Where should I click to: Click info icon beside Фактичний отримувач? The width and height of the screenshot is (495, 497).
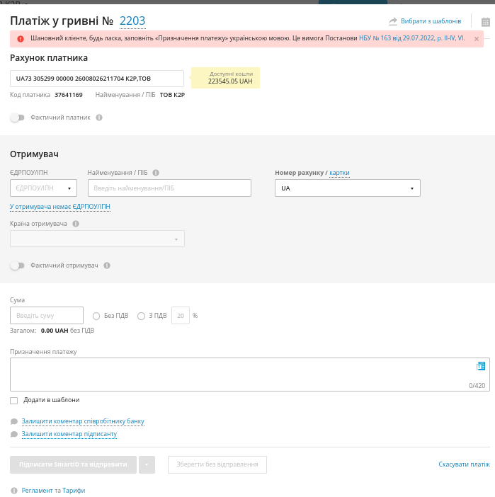coord(107,265)
